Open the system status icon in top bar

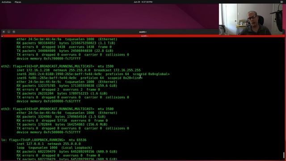click(x=282, y=2)
